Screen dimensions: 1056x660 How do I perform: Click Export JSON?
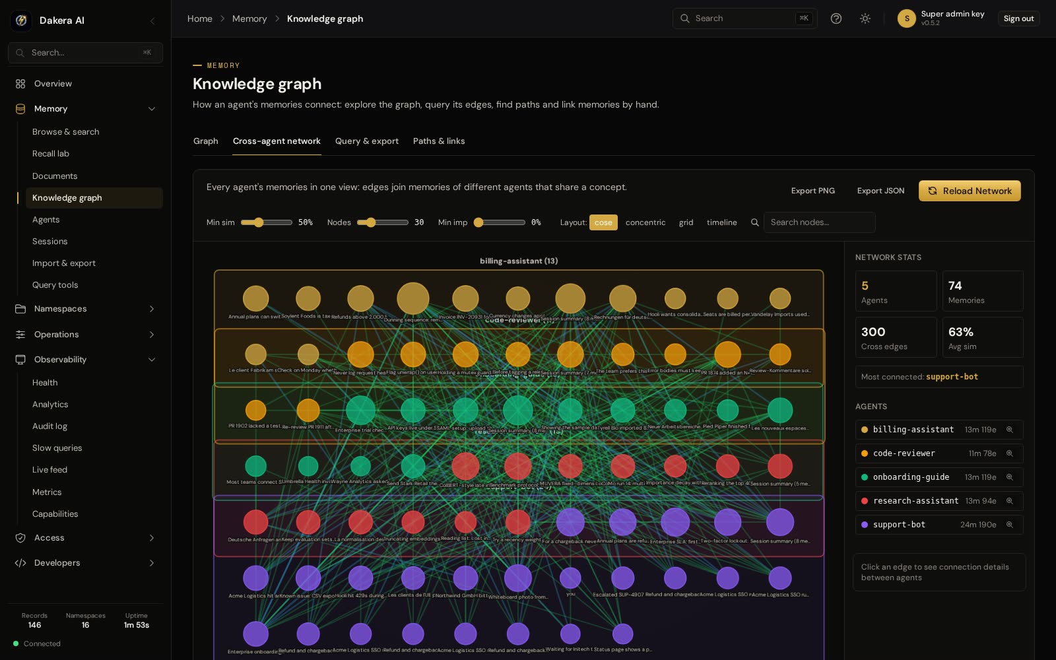(880, 191)
